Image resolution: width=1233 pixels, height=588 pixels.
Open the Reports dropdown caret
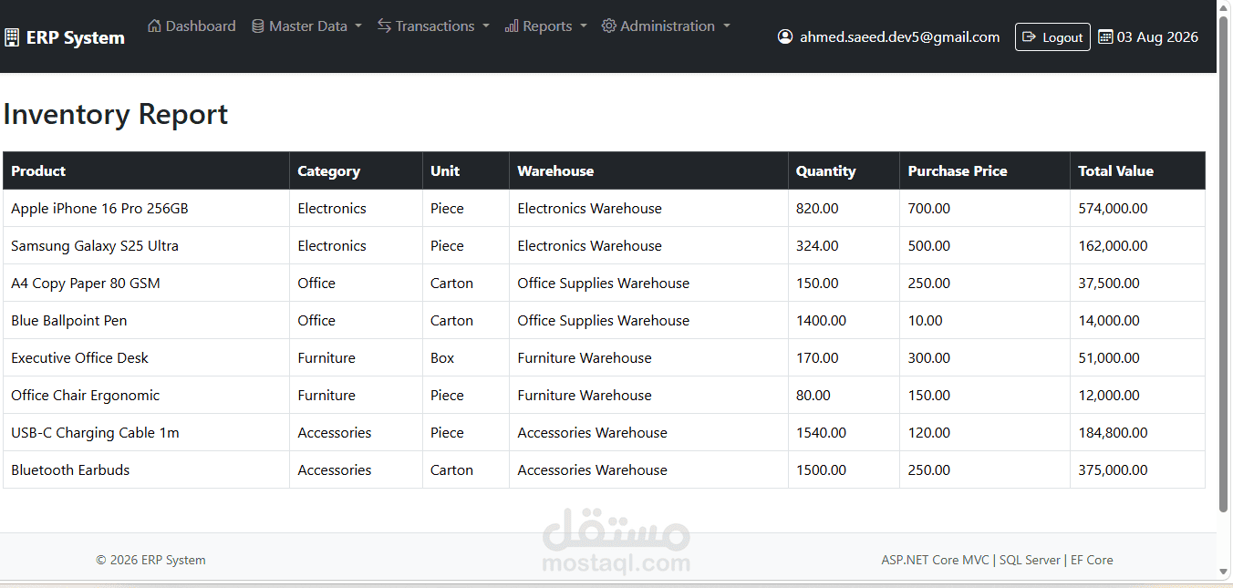click(x=584, y=26)
